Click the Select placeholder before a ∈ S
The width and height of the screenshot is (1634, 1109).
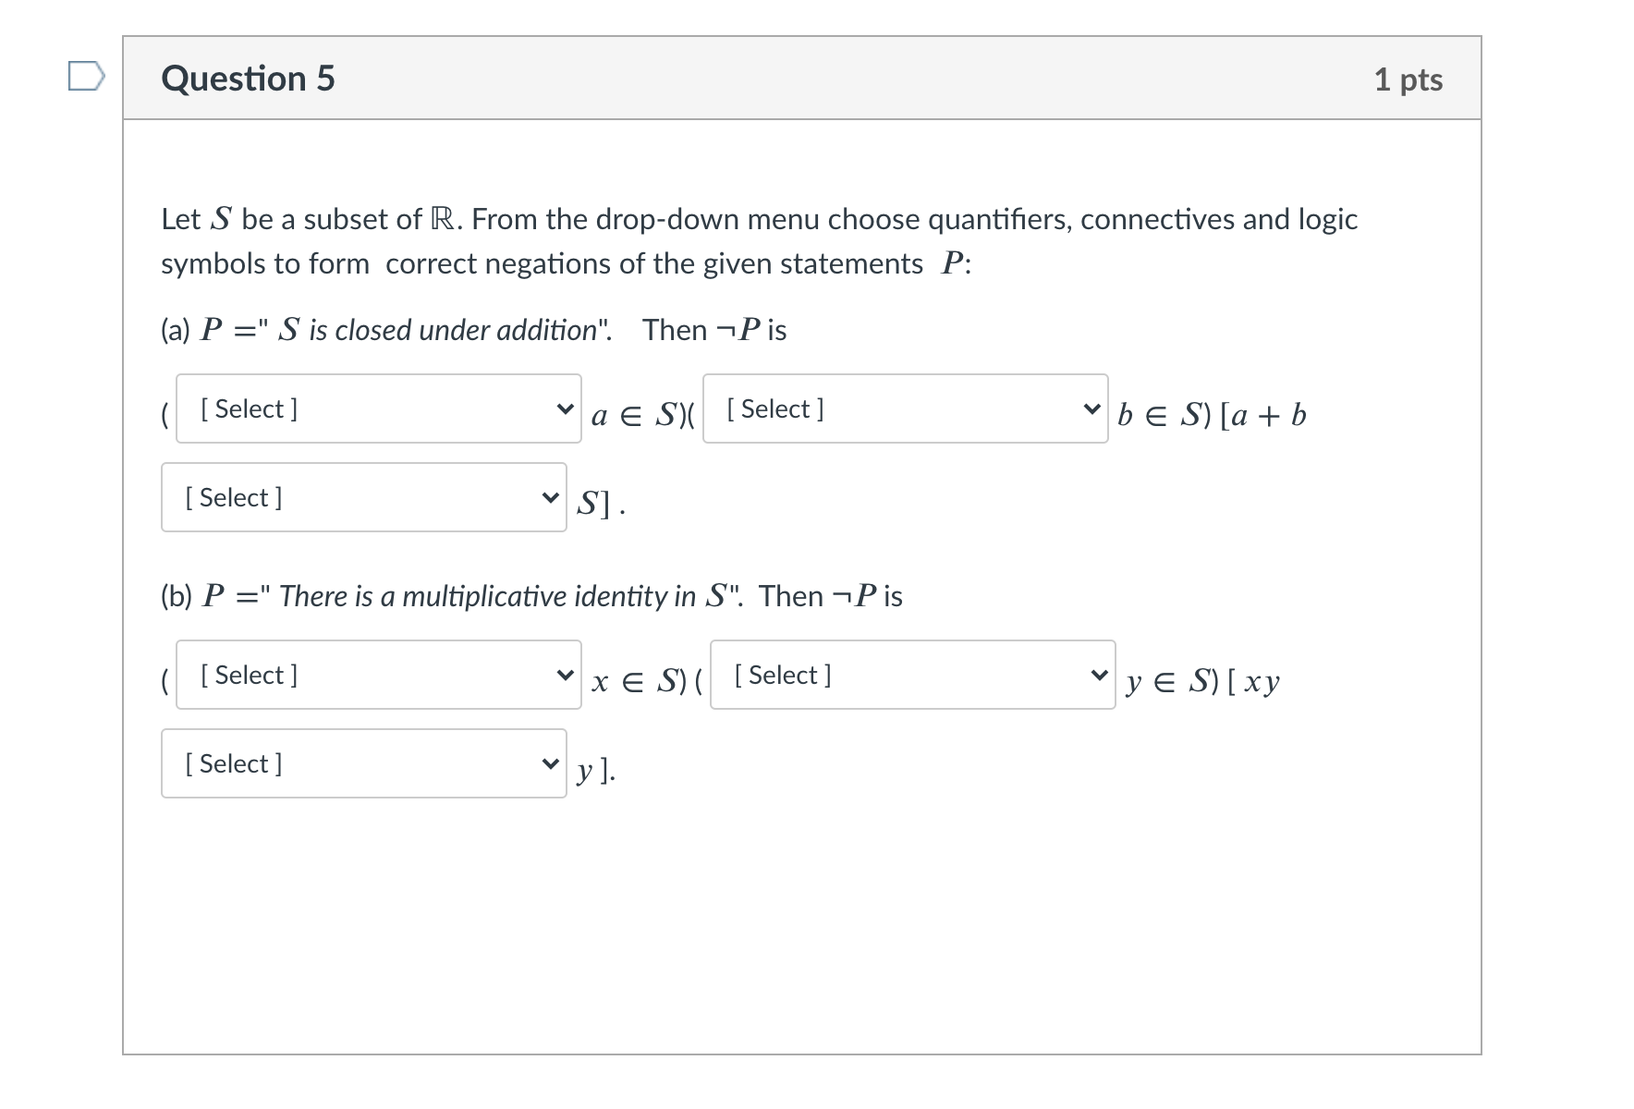247,409
